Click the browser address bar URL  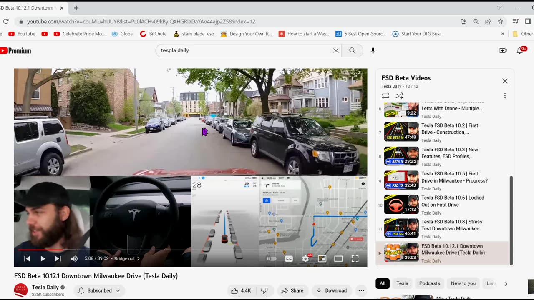(x=141, y=22)
